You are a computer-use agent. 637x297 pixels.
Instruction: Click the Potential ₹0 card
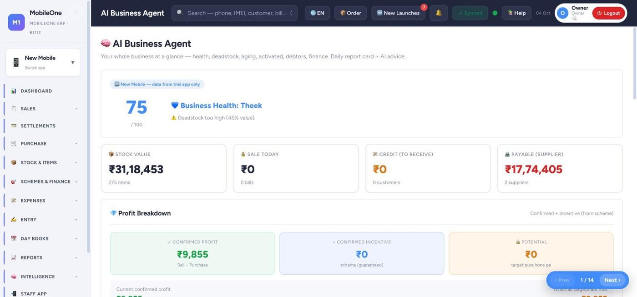531,253
